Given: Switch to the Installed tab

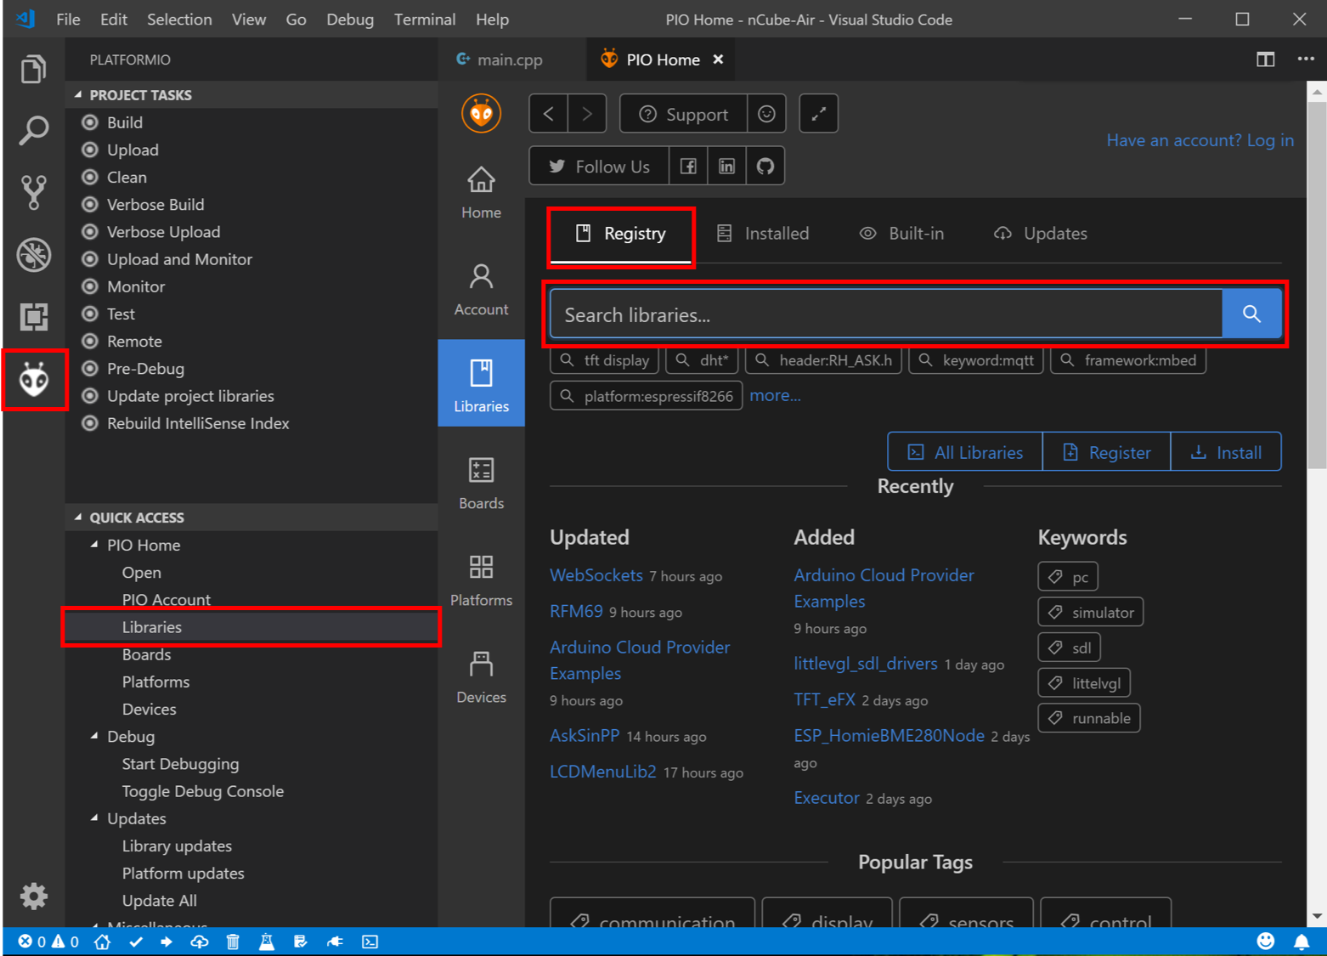Looking at the screenshot, I should [x=763, y=234].
